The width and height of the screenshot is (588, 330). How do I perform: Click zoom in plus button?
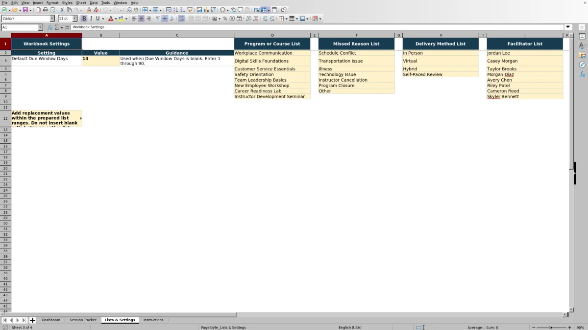pyautogui.click(x=569, y=328)
